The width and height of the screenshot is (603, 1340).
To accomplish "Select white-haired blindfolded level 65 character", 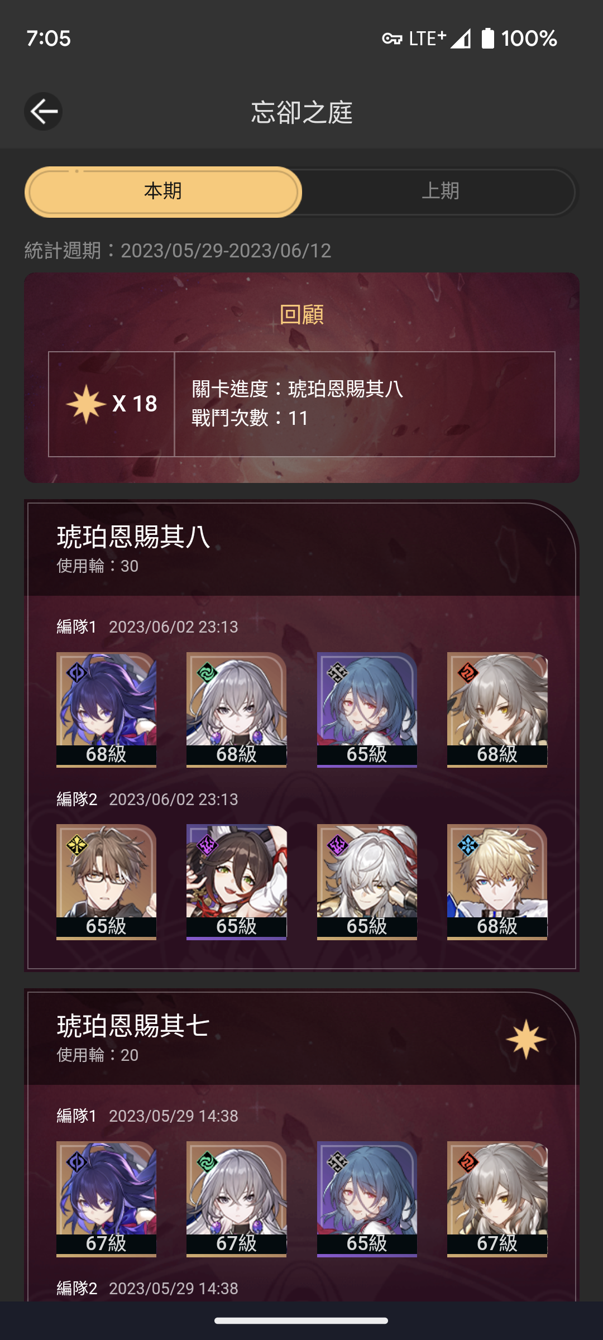I will click(367, 882).
